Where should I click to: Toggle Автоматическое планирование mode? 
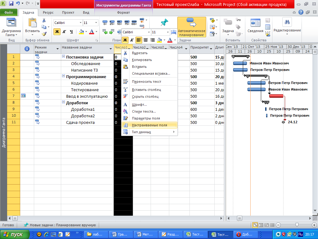tap(192, 27)
